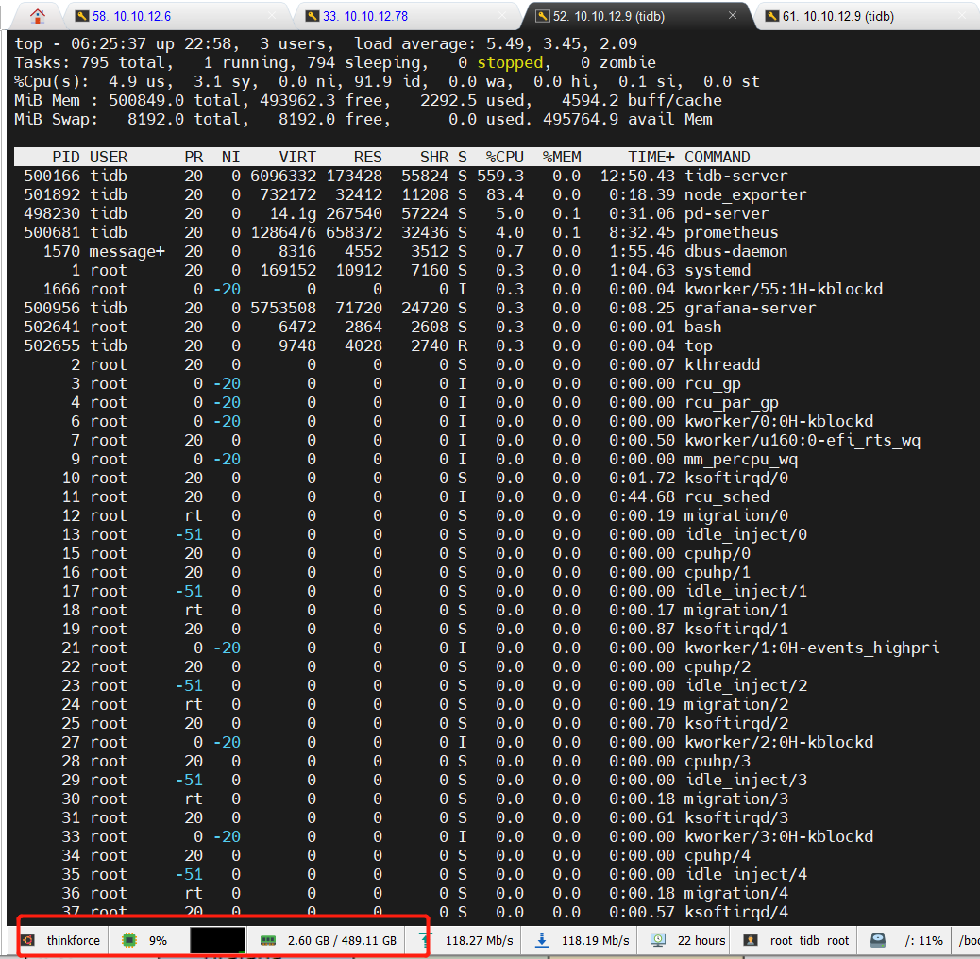Switch to the 33. 10.10.12.78 session tab
980x959 pixels.
(365, 16)
